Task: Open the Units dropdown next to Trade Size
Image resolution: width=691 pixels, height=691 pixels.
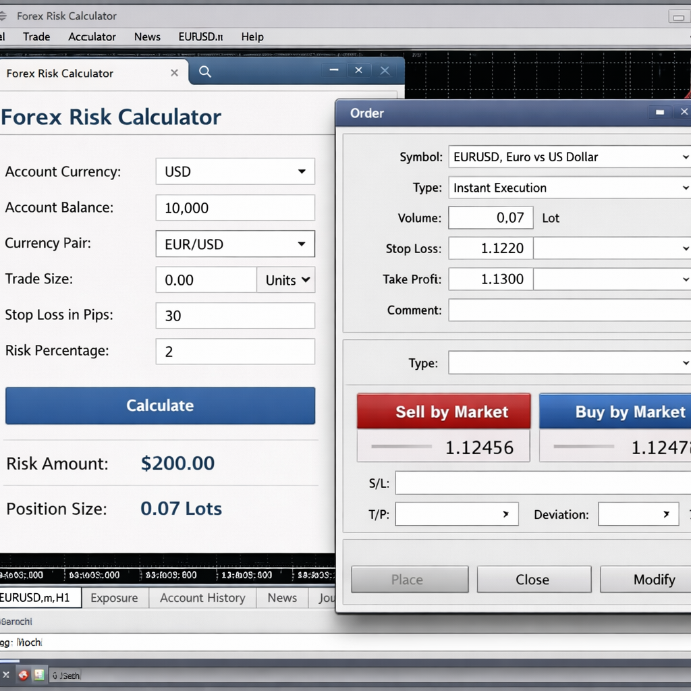Action: [x=285, y=279]
